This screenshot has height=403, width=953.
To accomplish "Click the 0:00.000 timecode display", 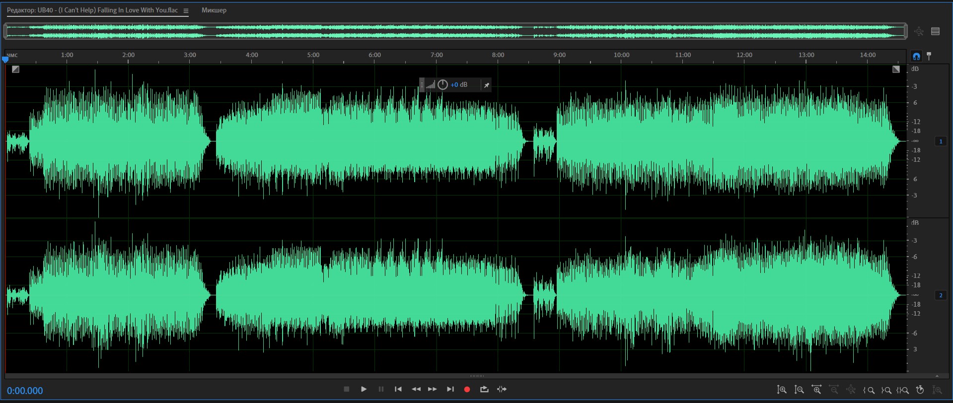I will click(25, 391).
